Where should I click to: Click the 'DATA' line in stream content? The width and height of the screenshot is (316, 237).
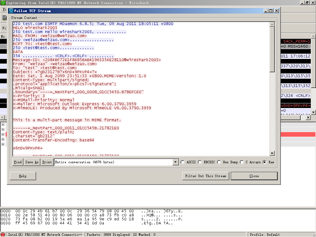[x=18, y=52]
